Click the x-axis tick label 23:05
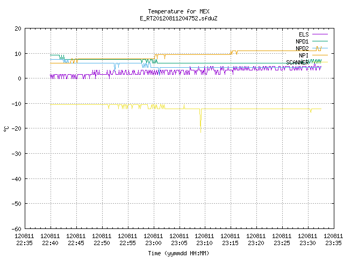Screen dimensions: 344x258 point(179,243)
